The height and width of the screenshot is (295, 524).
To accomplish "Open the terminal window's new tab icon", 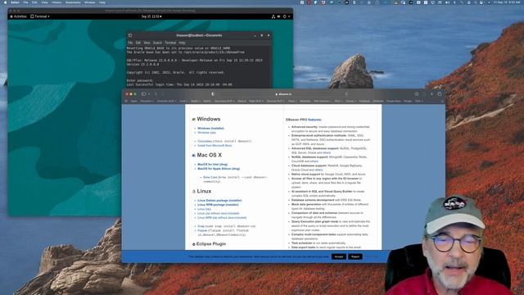I will coord(130,35).
